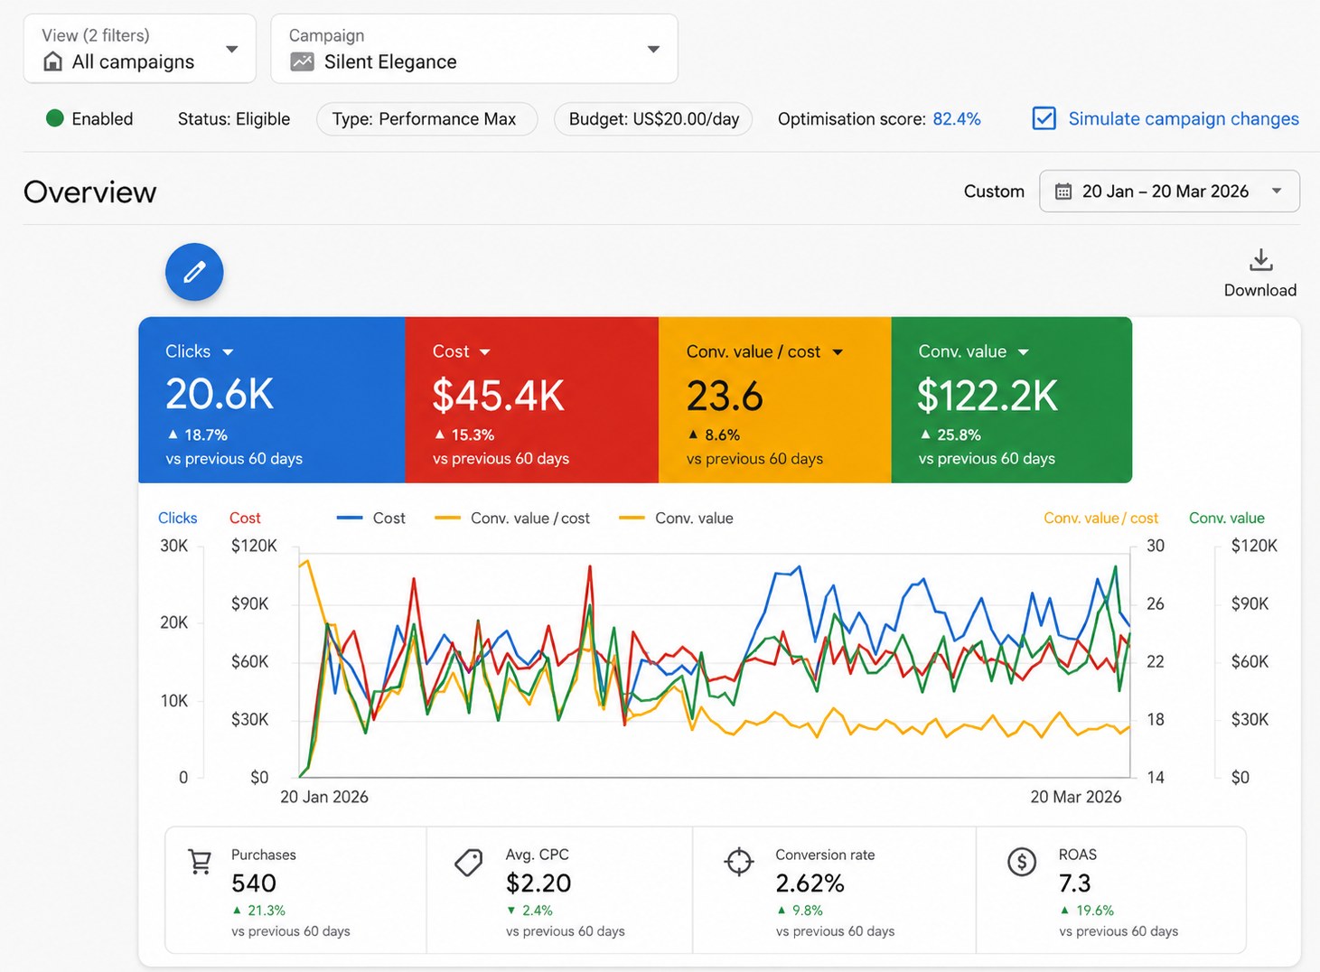Select the yellow Conv. value / cost scorecard
The height and width of the screenshot is (972, 1320).
tap(775, 399)
